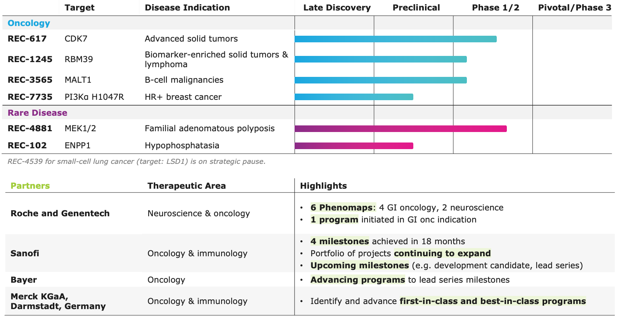Select the REC-102 program label
Image resolution: width=619 pixels, height=318 pixels.
tap(27, 146)
